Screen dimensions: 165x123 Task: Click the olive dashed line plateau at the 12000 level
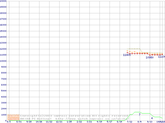[134, 49]
